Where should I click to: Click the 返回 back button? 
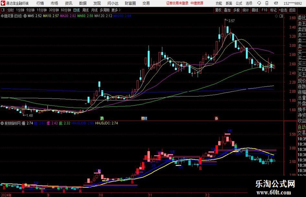(x=292, y=10)
